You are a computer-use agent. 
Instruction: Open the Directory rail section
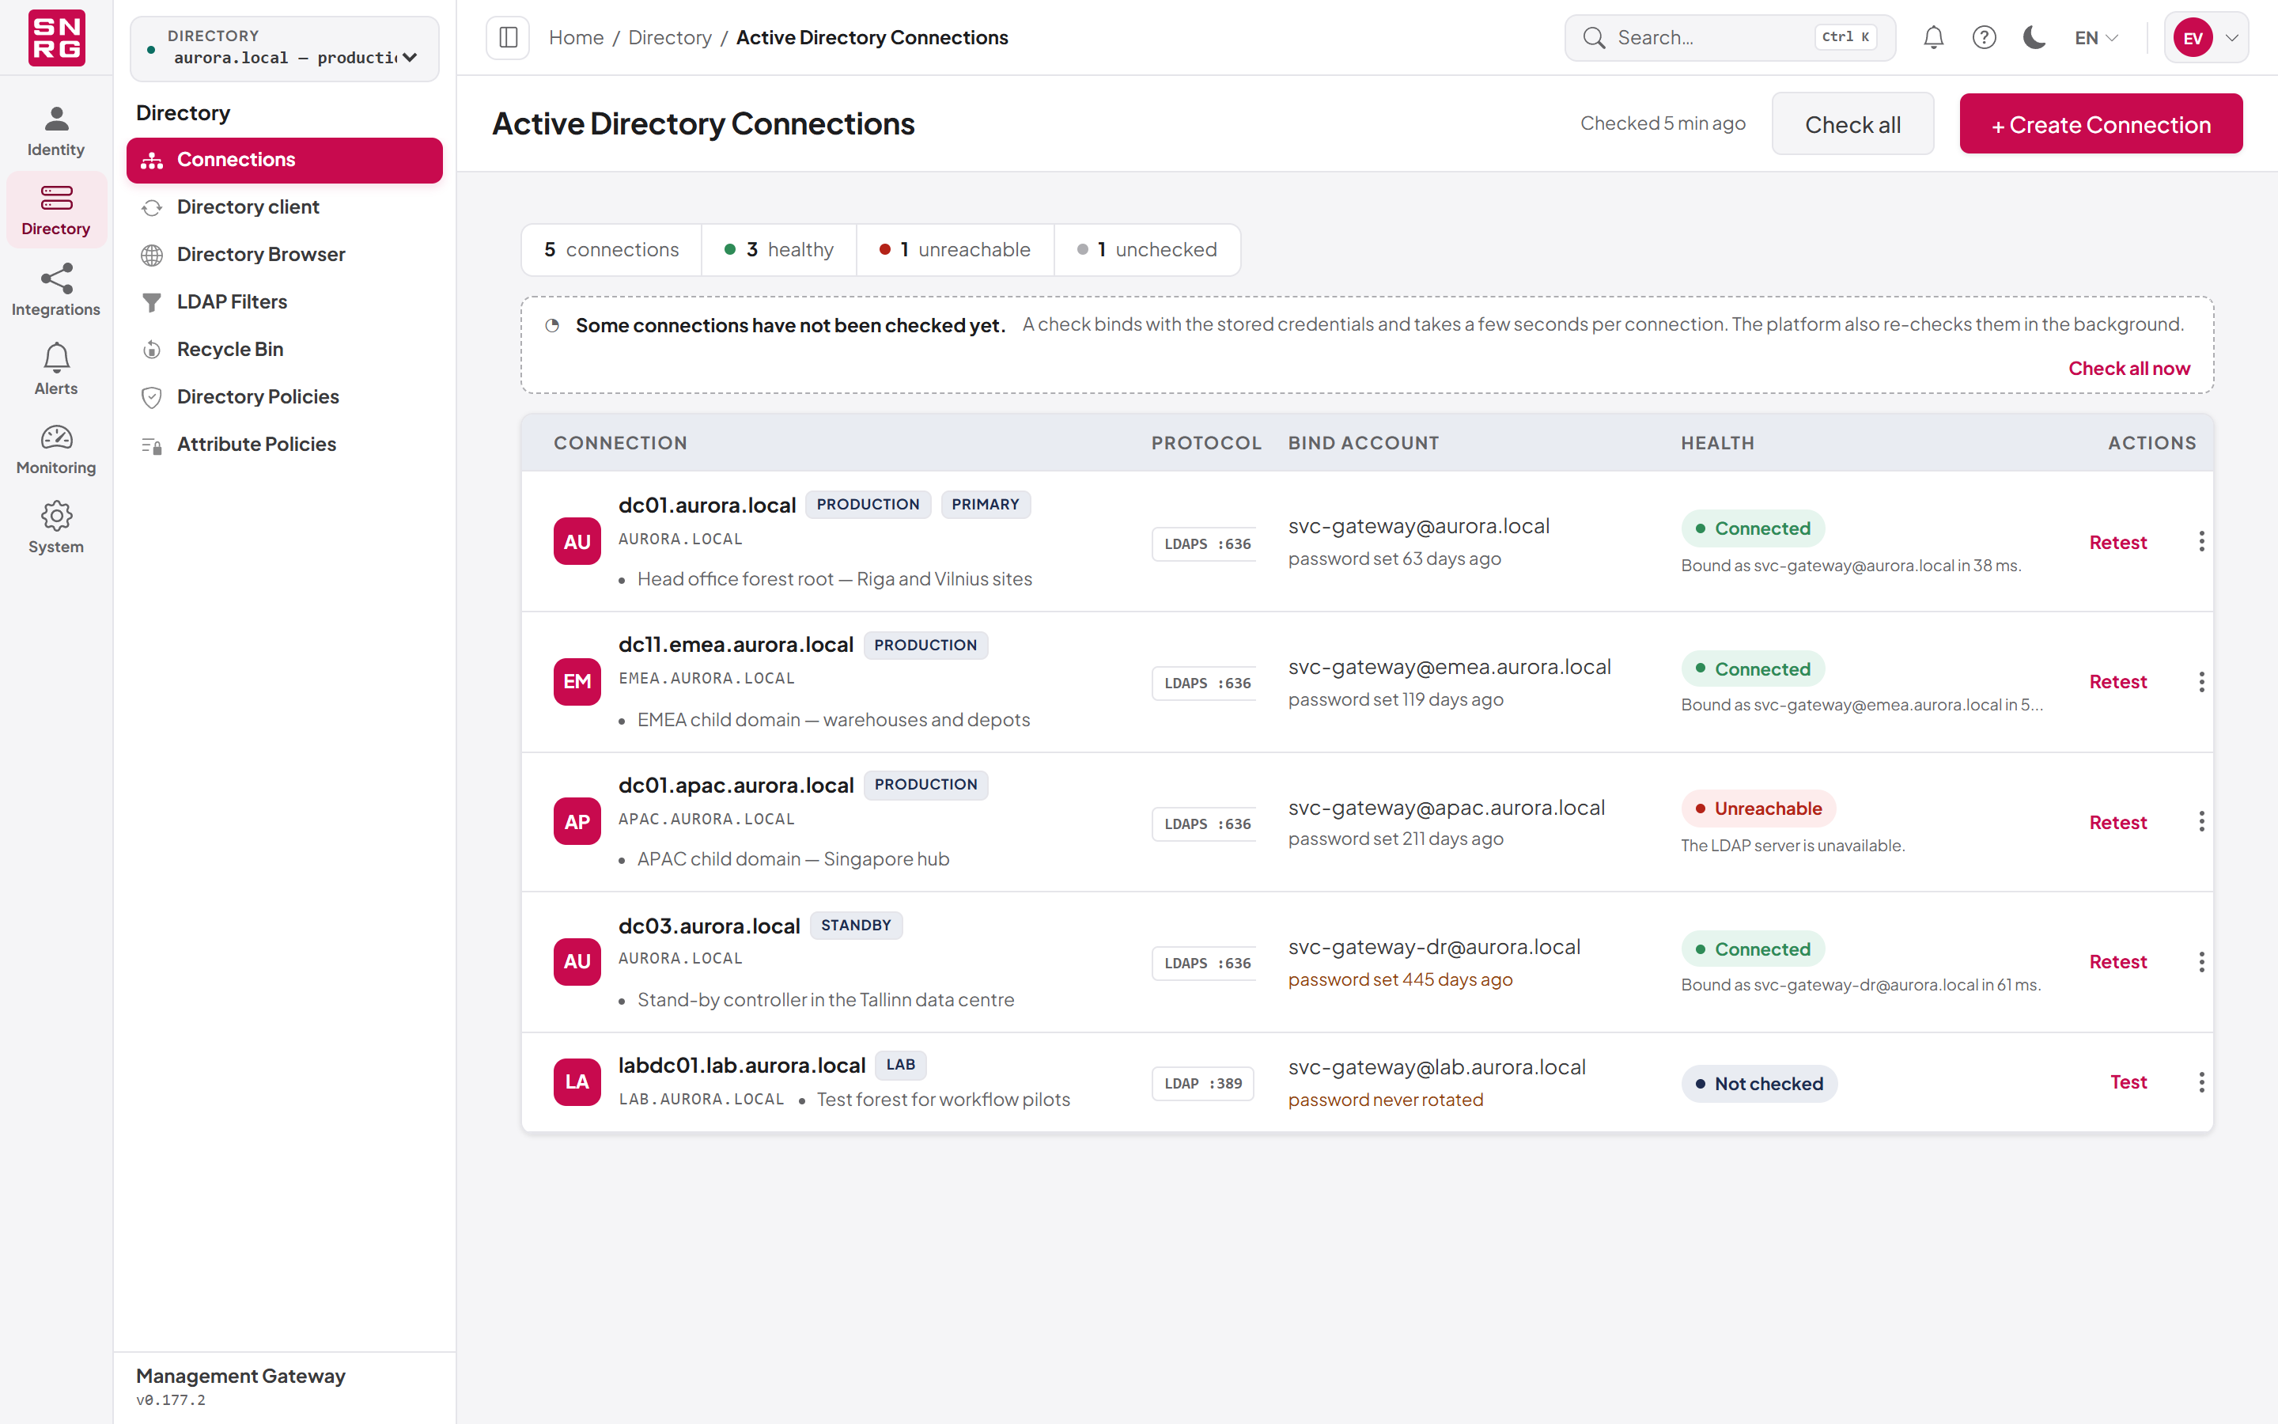56,210
